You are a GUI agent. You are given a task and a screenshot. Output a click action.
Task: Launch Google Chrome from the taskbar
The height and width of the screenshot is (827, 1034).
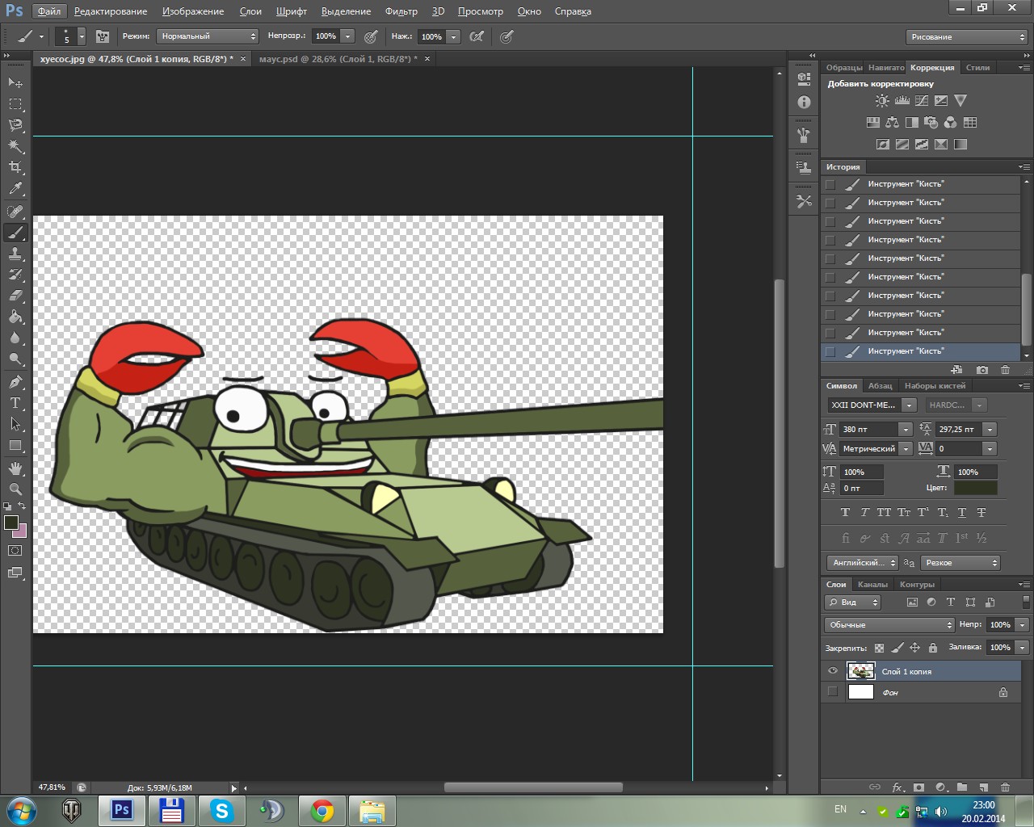322,810
